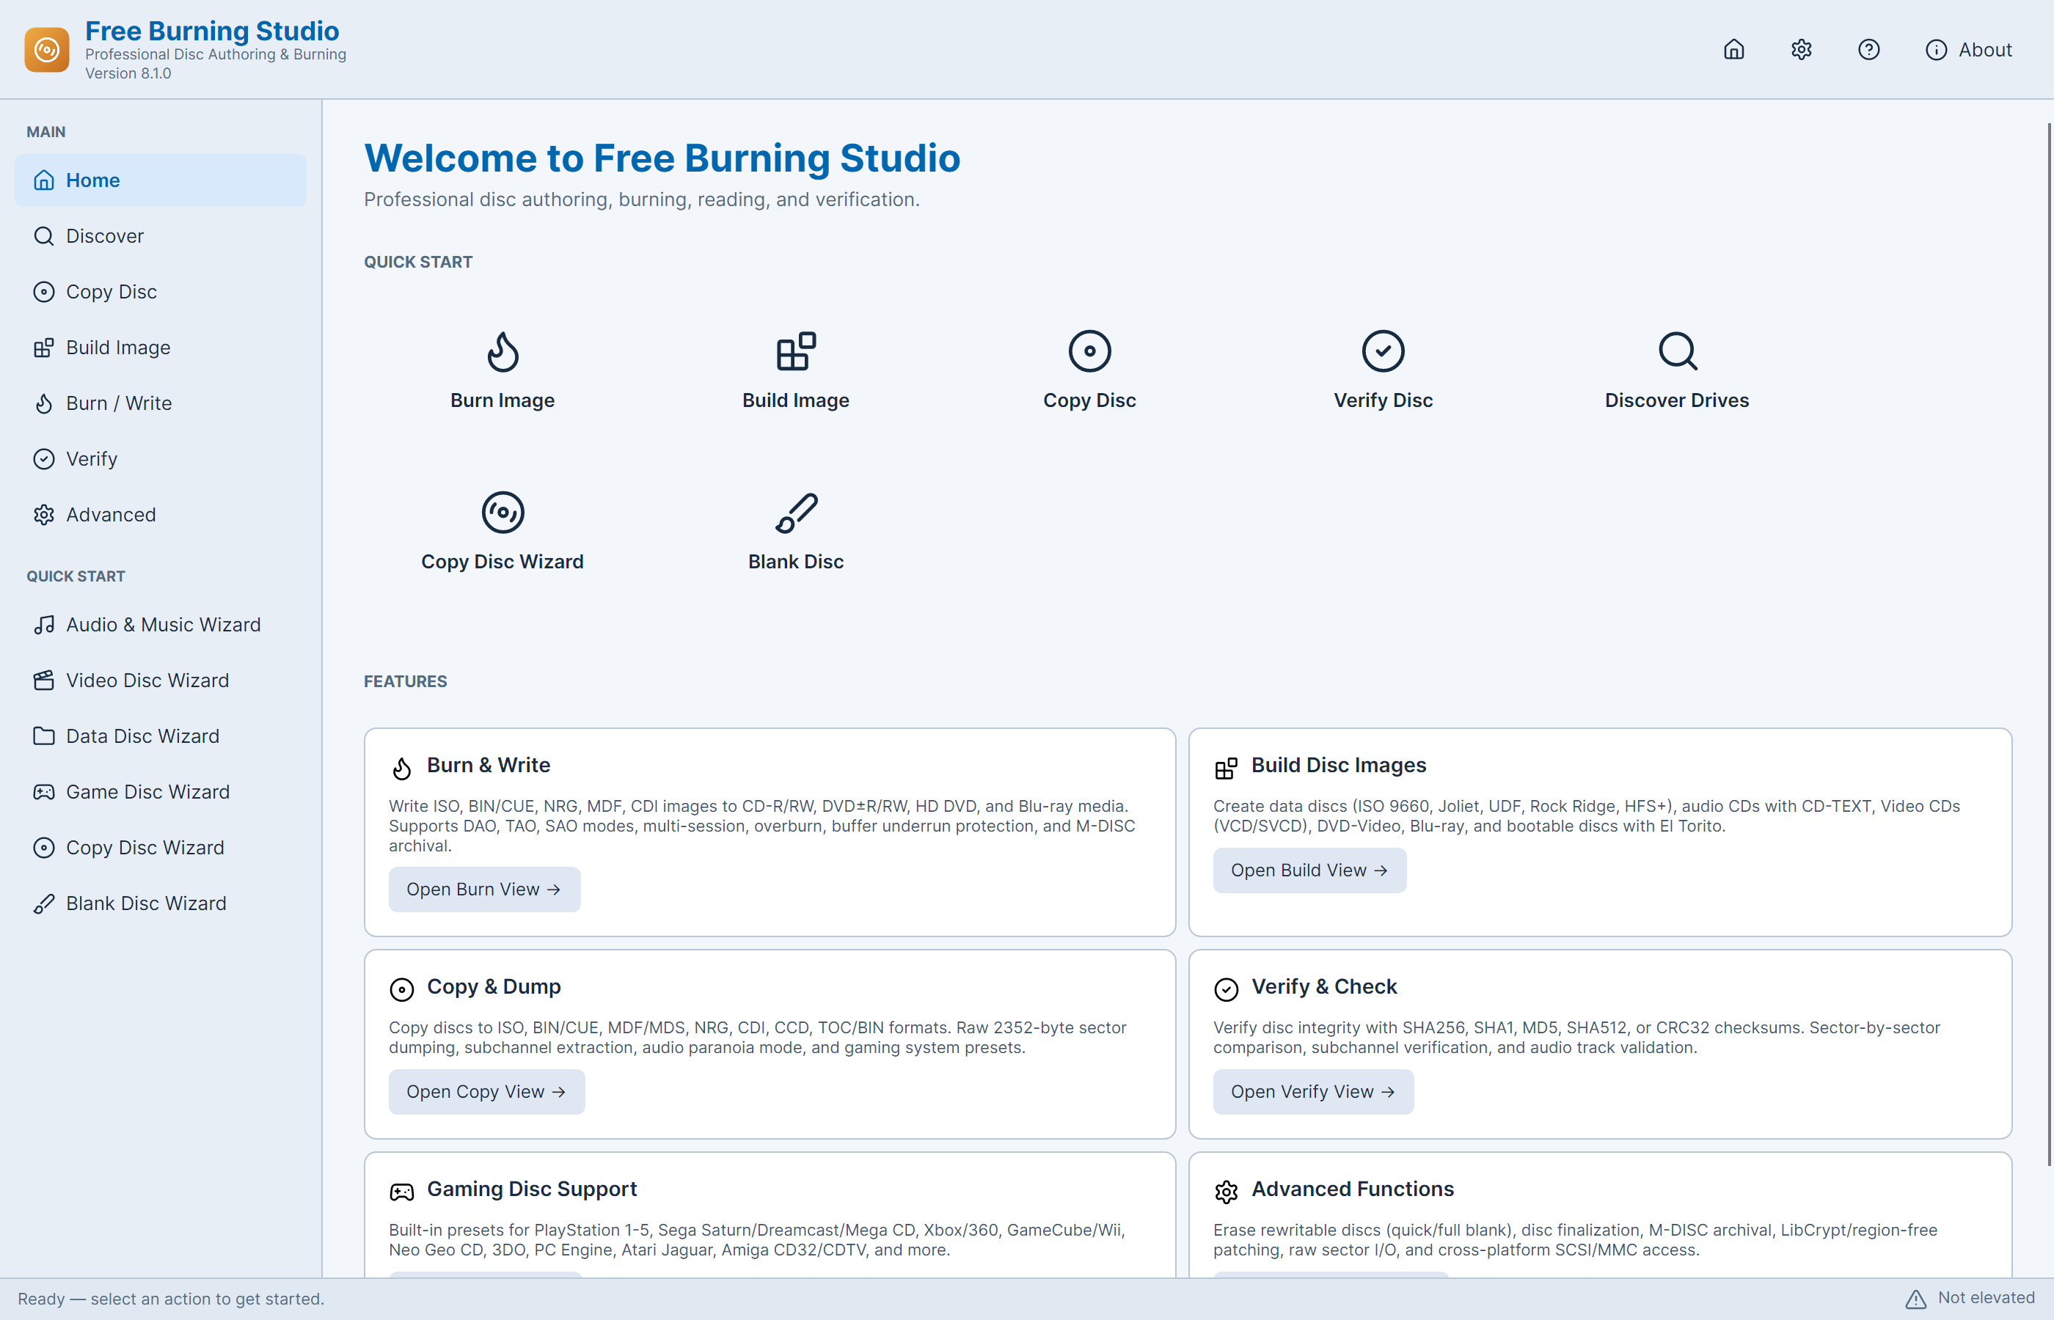Start Game Disc Wizard
The image size is (2054, 1320).
(161, 791)
